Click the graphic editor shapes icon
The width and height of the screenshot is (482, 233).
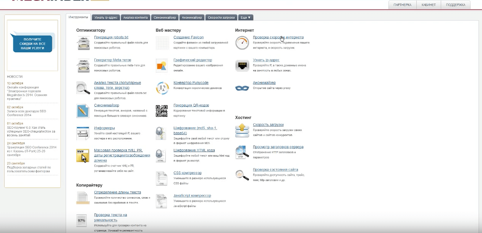coord(162,66)
